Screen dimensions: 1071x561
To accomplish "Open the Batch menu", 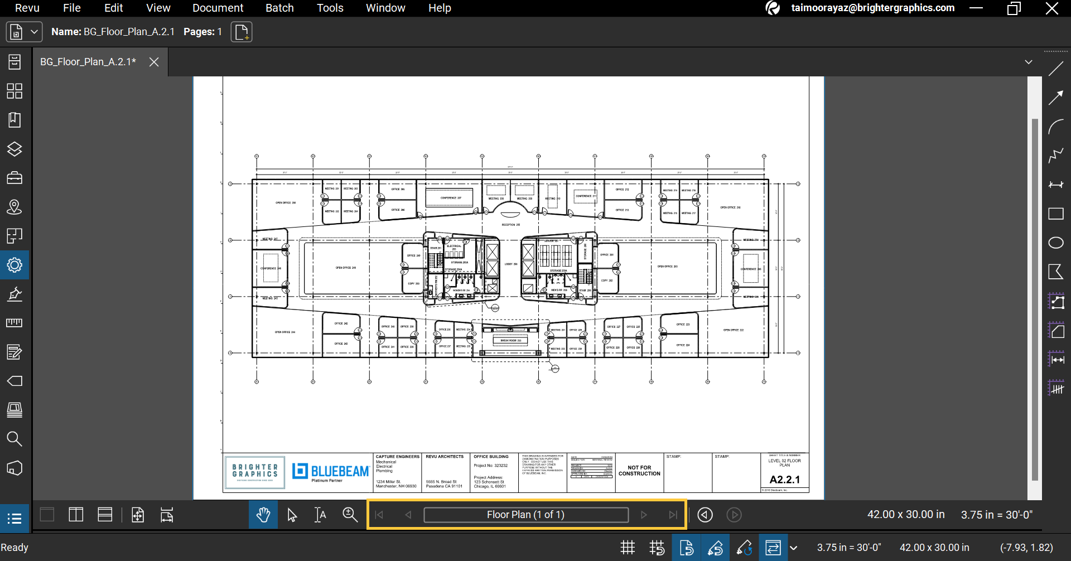I will point(279,8).
